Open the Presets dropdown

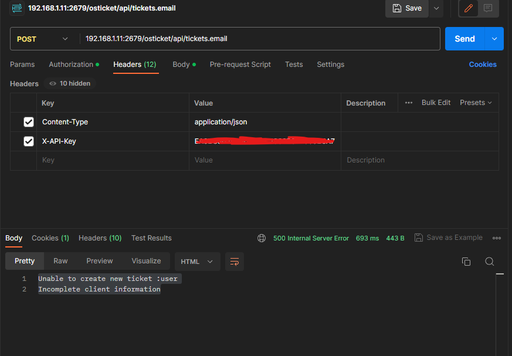tap(476, 103)
